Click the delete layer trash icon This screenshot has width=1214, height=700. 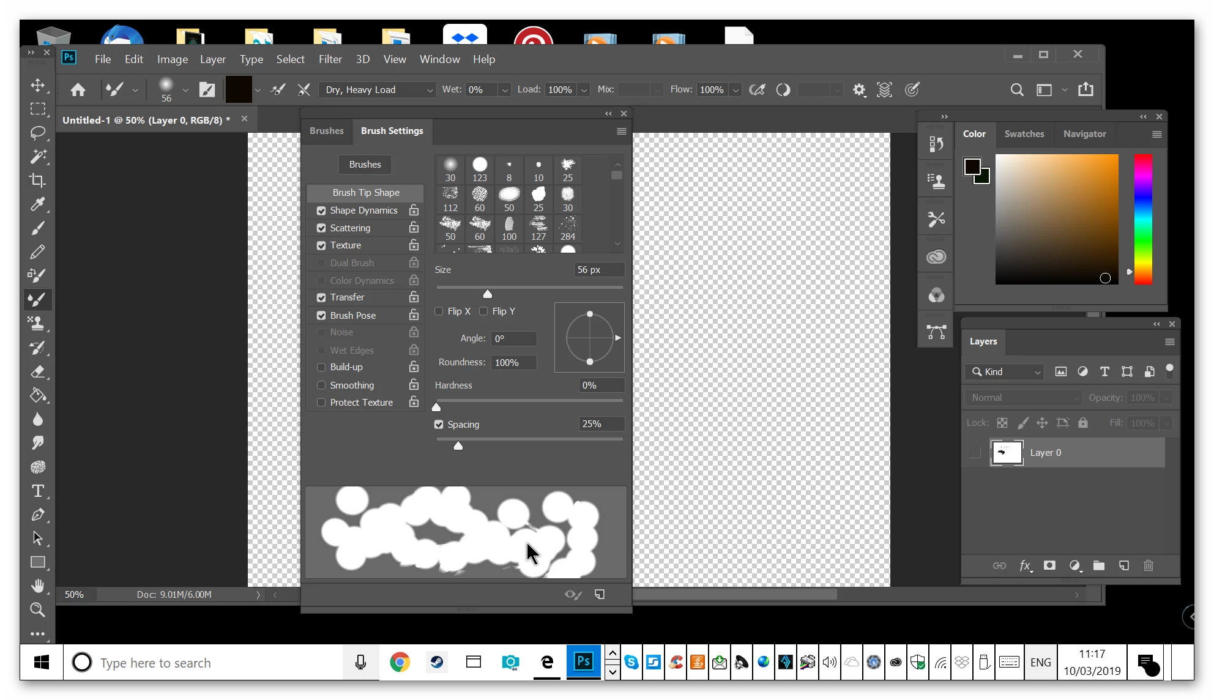pyautogui.click(x=1149, y=565)
